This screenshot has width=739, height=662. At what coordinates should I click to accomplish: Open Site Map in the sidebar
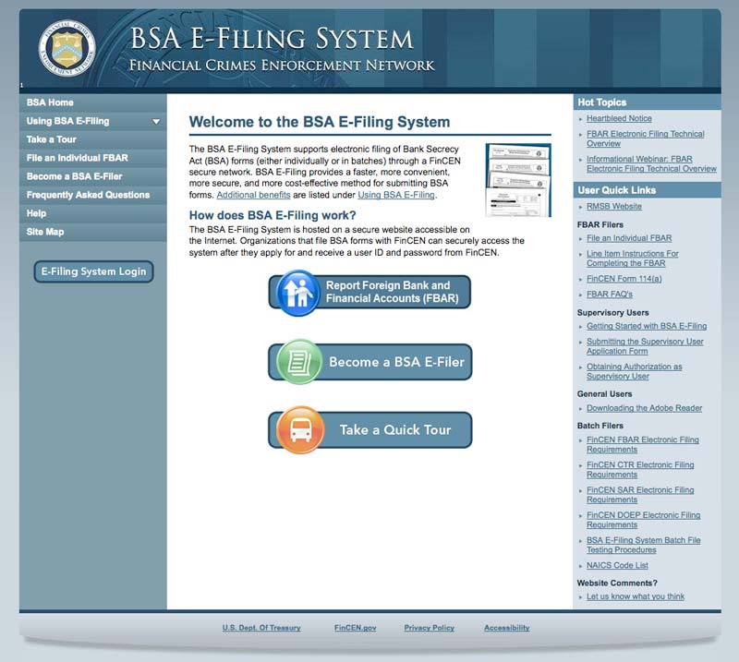pos(93,232)
